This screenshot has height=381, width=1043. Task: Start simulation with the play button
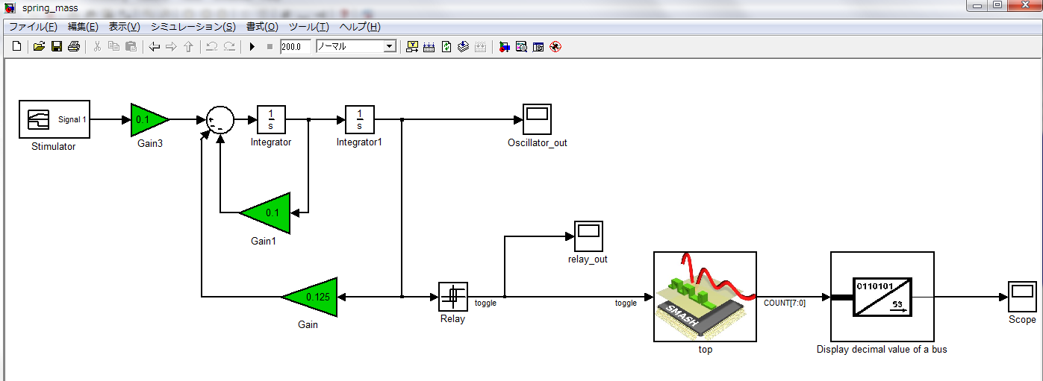tap(252, 47)
